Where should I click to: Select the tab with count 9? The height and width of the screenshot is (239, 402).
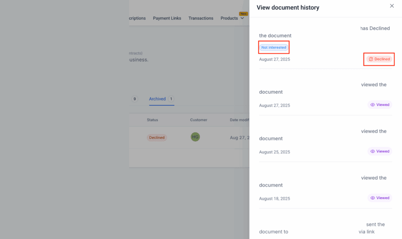pyautogui.click(x=135, y=99)
